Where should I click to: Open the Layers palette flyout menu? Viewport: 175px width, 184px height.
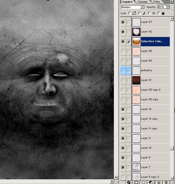point(172,2)
